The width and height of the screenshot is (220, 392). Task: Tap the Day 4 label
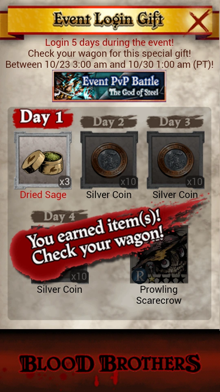59,216
